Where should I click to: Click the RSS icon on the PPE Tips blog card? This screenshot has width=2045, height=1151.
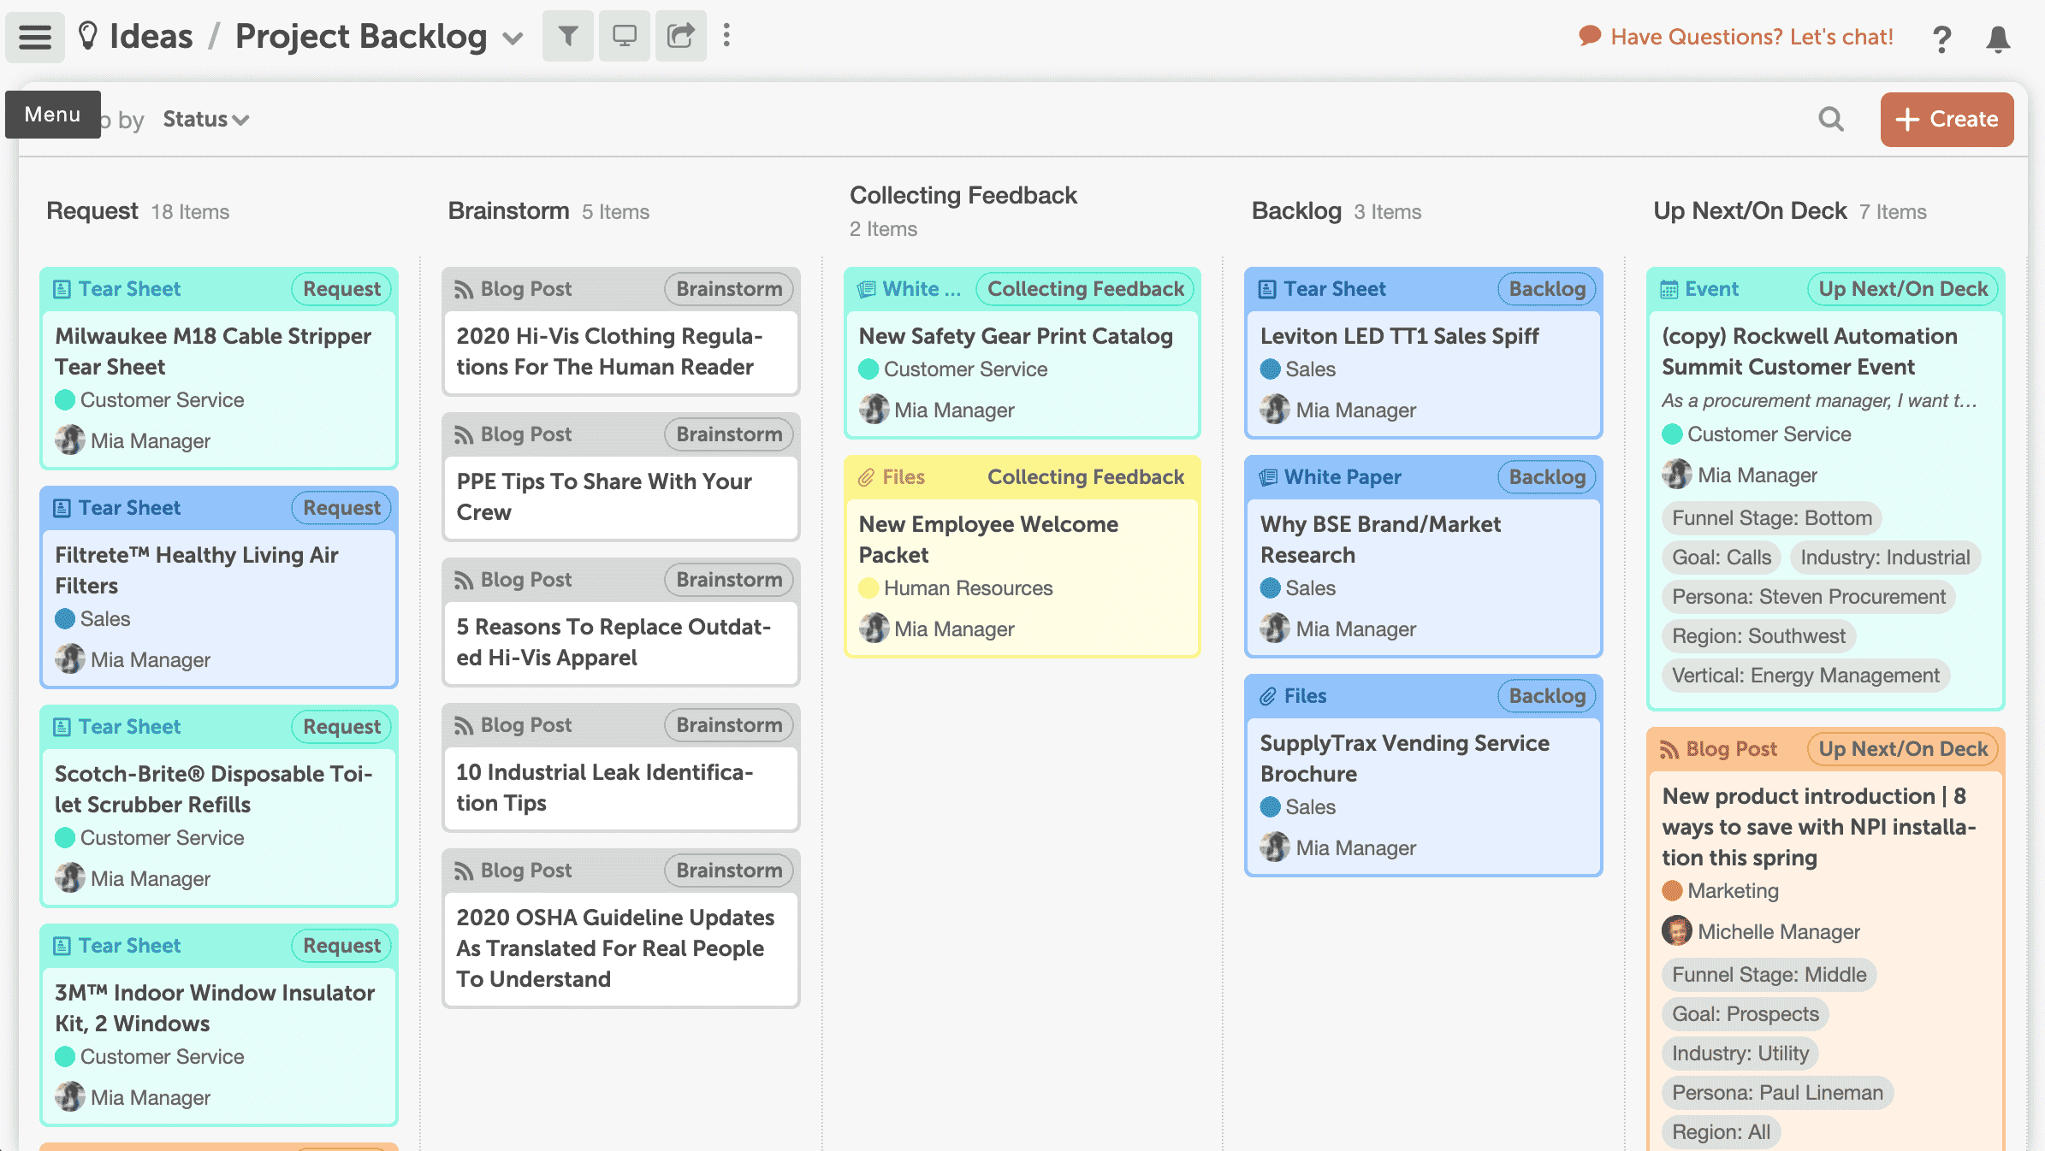point(463,434)
